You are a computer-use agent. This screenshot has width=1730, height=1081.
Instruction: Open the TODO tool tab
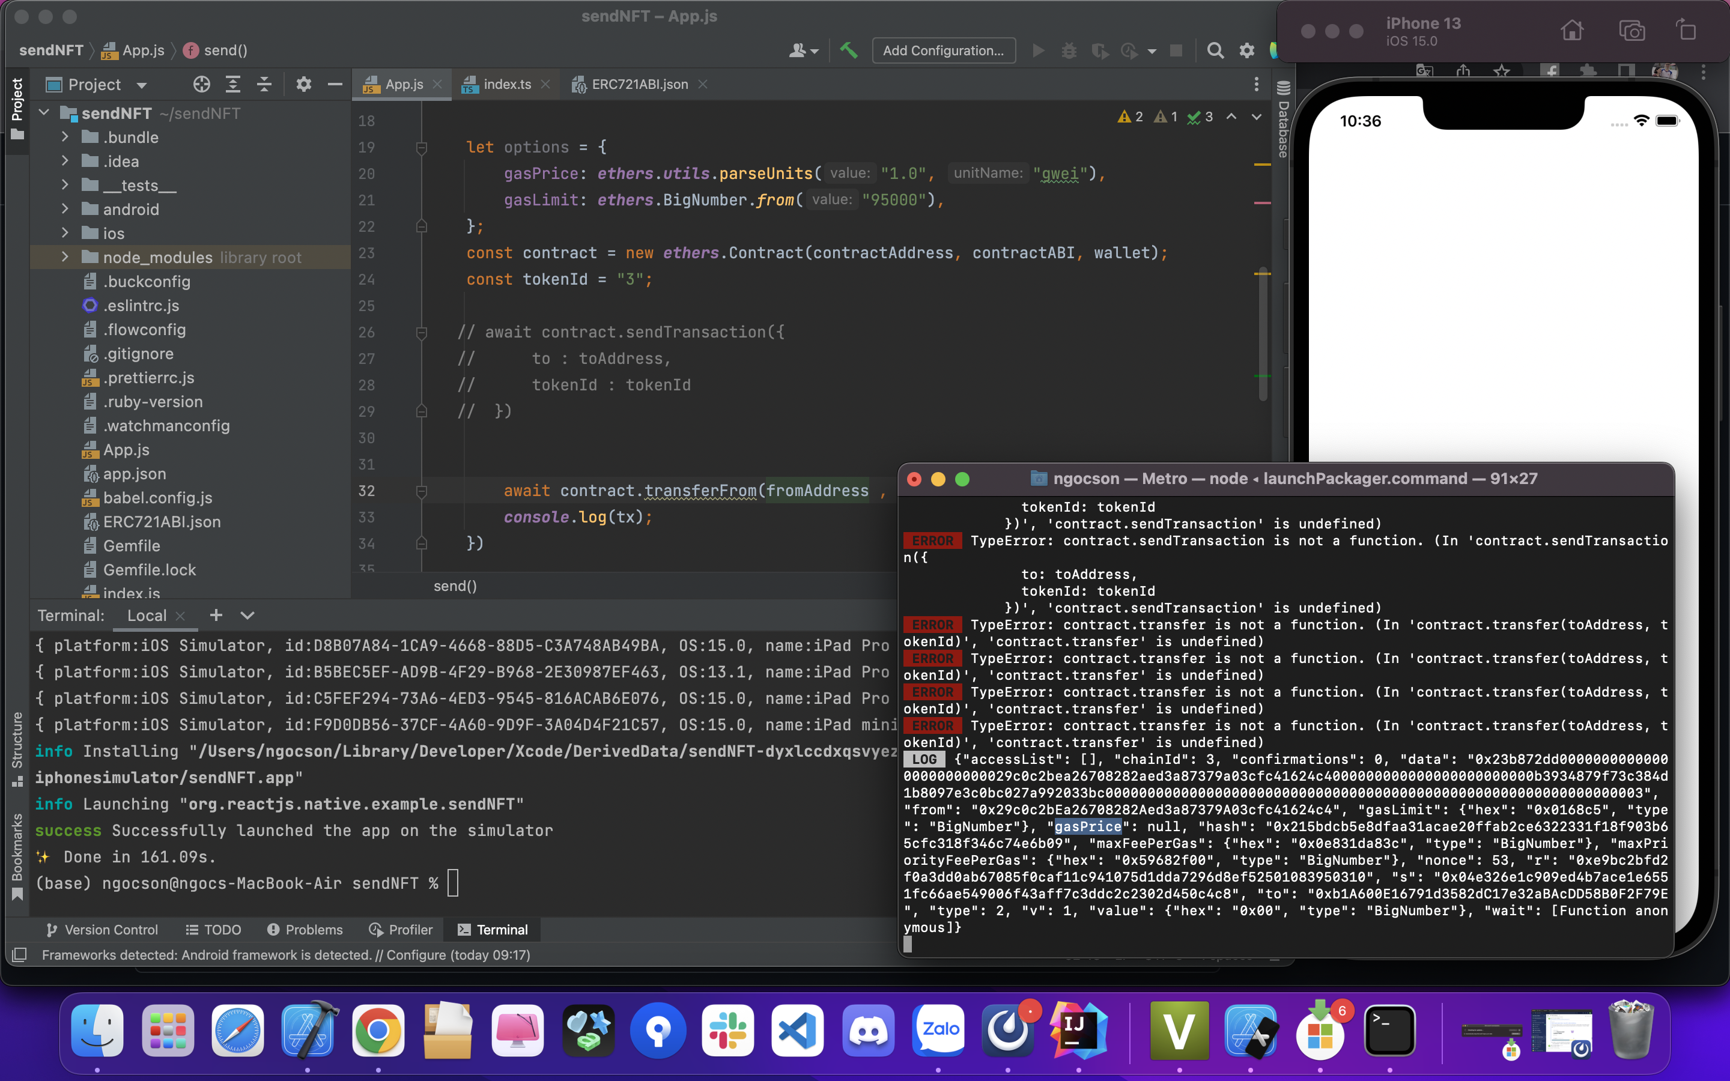tap(213, 930)
